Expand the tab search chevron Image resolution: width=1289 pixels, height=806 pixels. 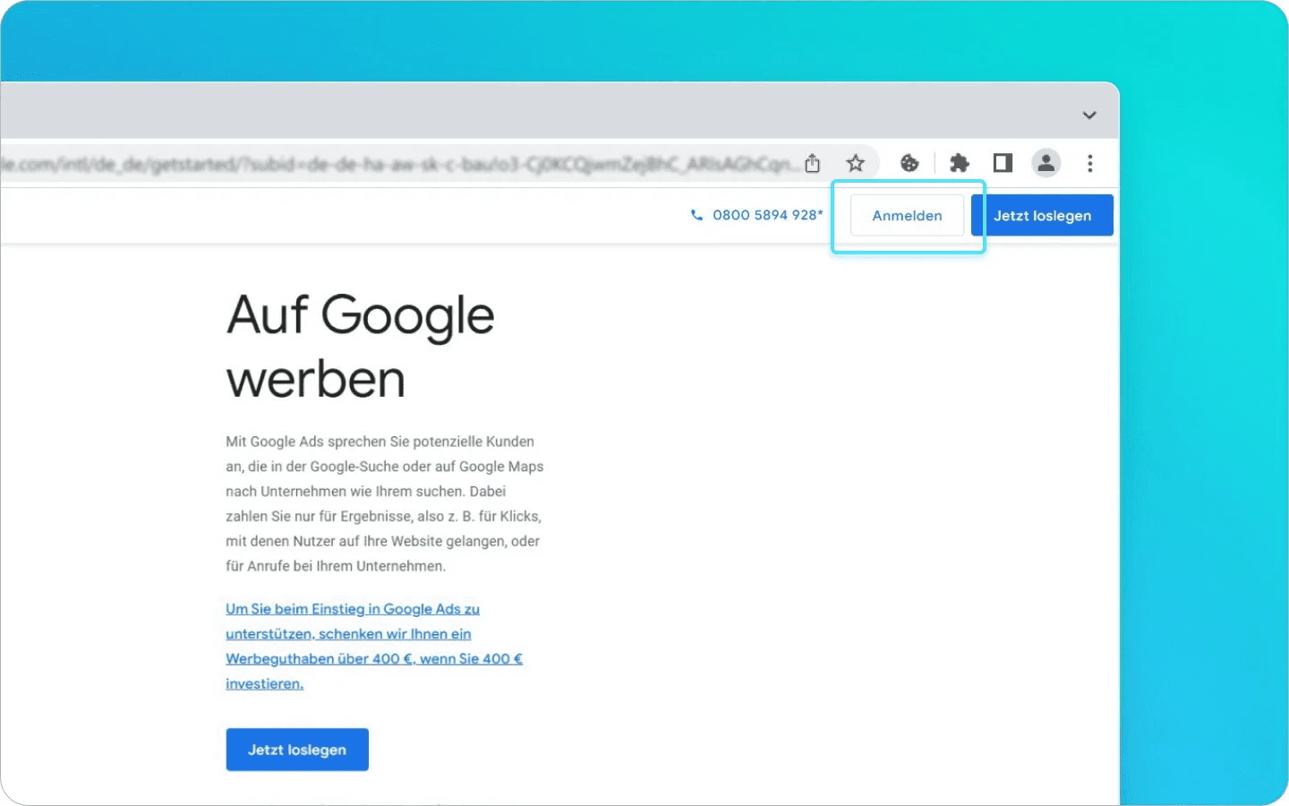click(x=1089, y=115)
